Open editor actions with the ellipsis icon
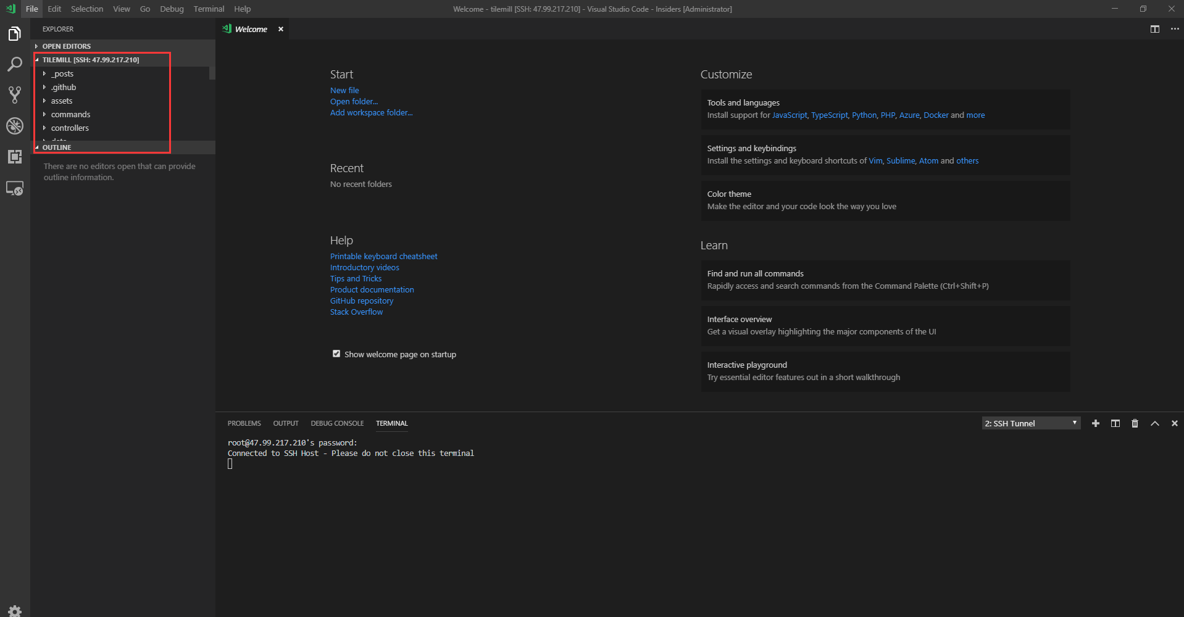This screenshot has height=617, width=1184. point(1175,29)
